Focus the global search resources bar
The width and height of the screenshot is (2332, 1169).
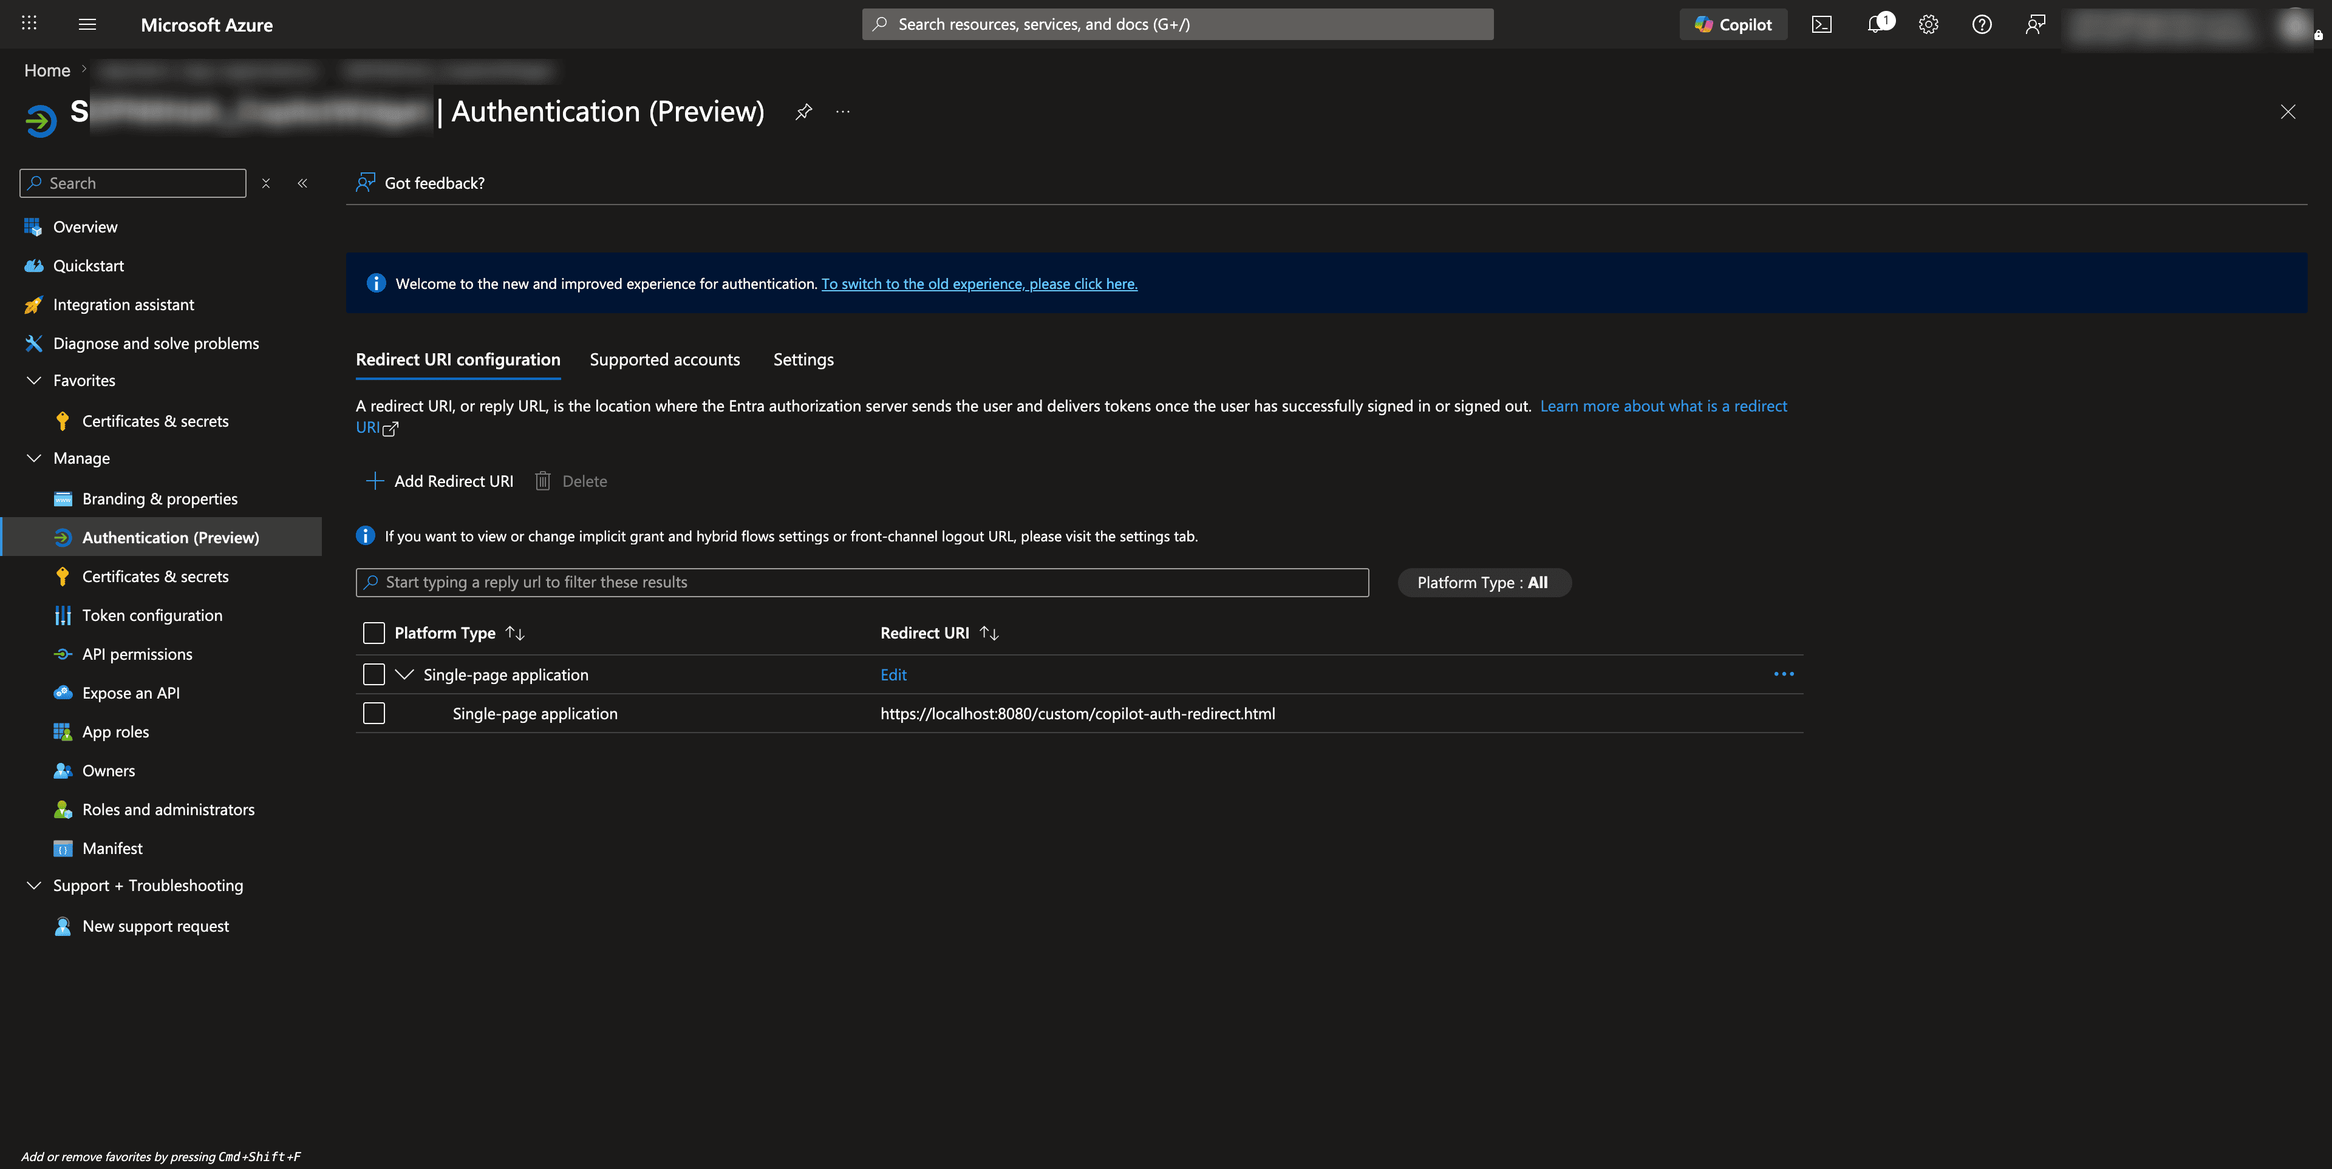point(1177,24)
